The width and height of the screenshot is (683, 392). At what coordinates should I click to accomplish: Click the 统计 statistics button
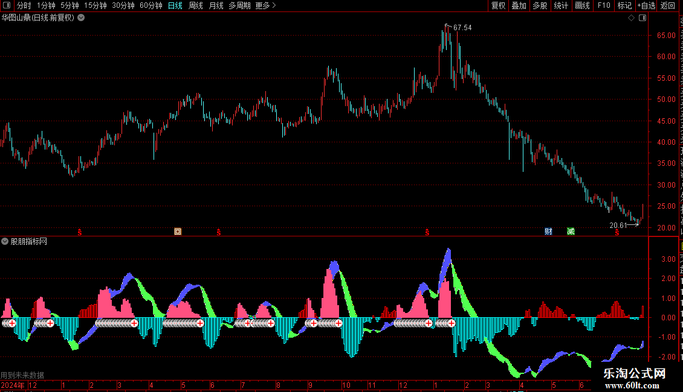coord(561,5)
